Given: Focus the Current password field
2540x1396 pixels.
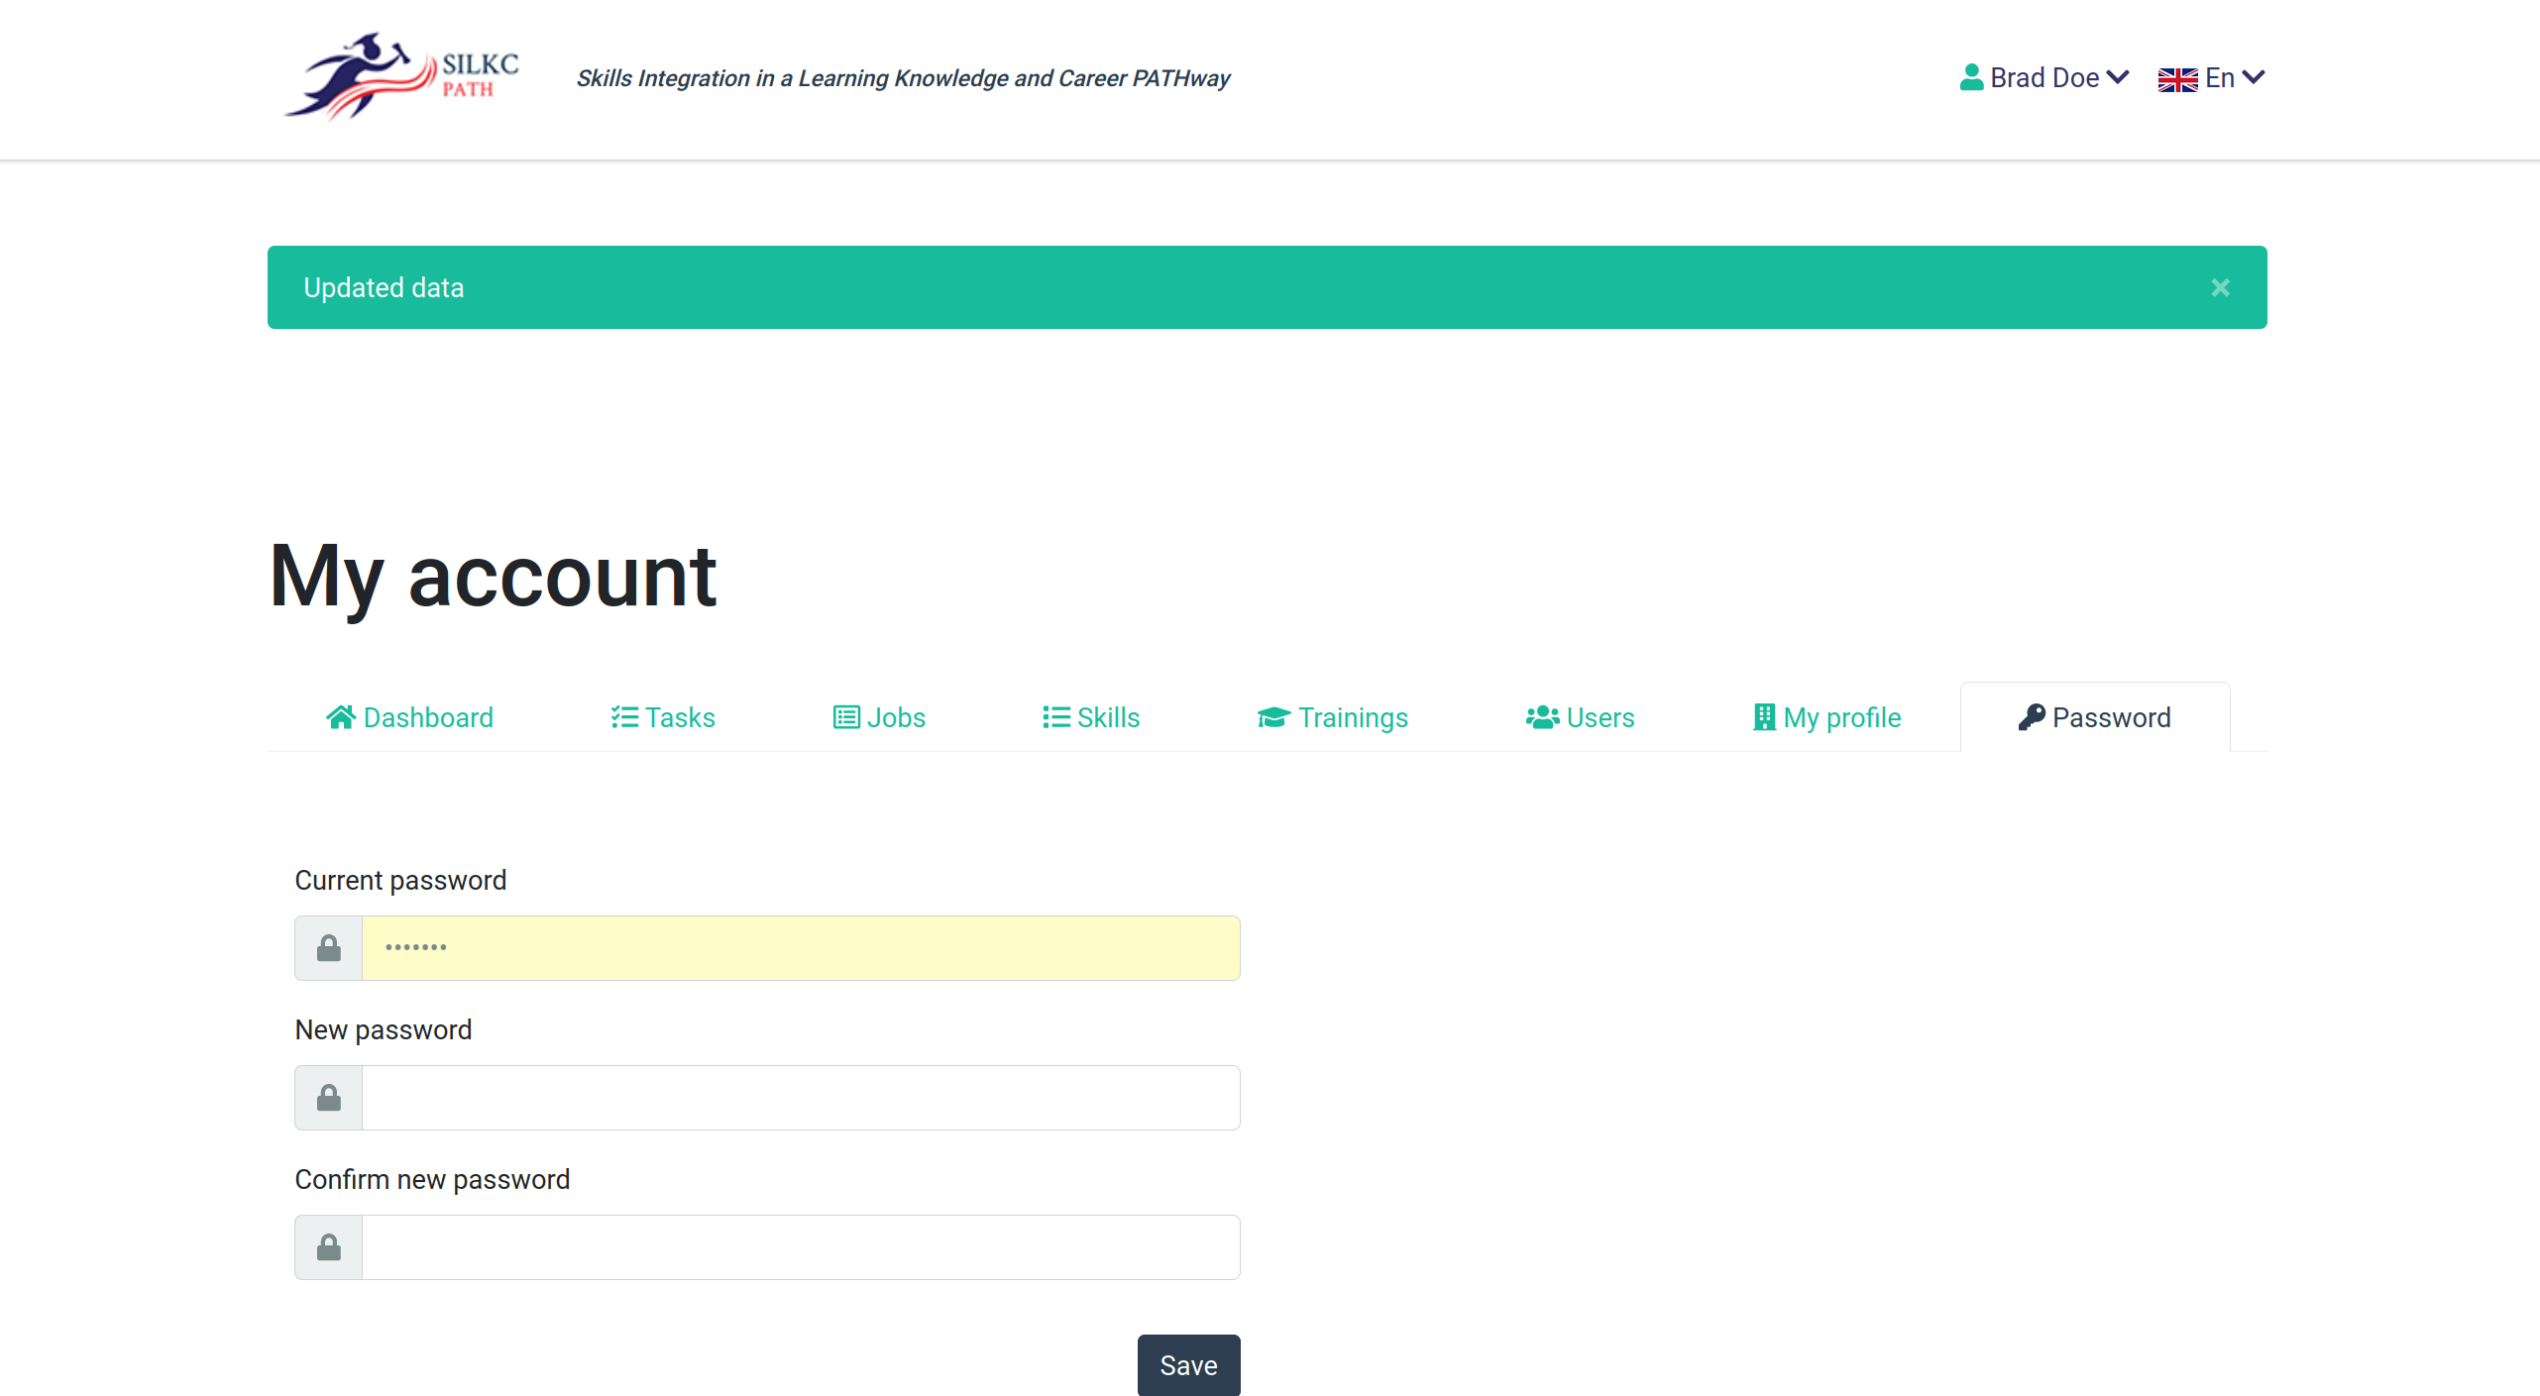Looking at the screenshot, I should tap(800, 948).
